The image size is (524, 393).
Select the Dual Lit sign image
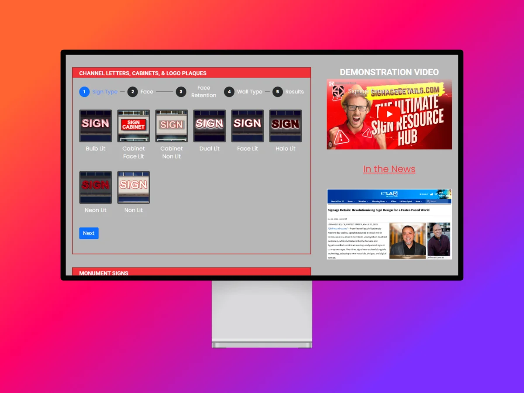209,126
